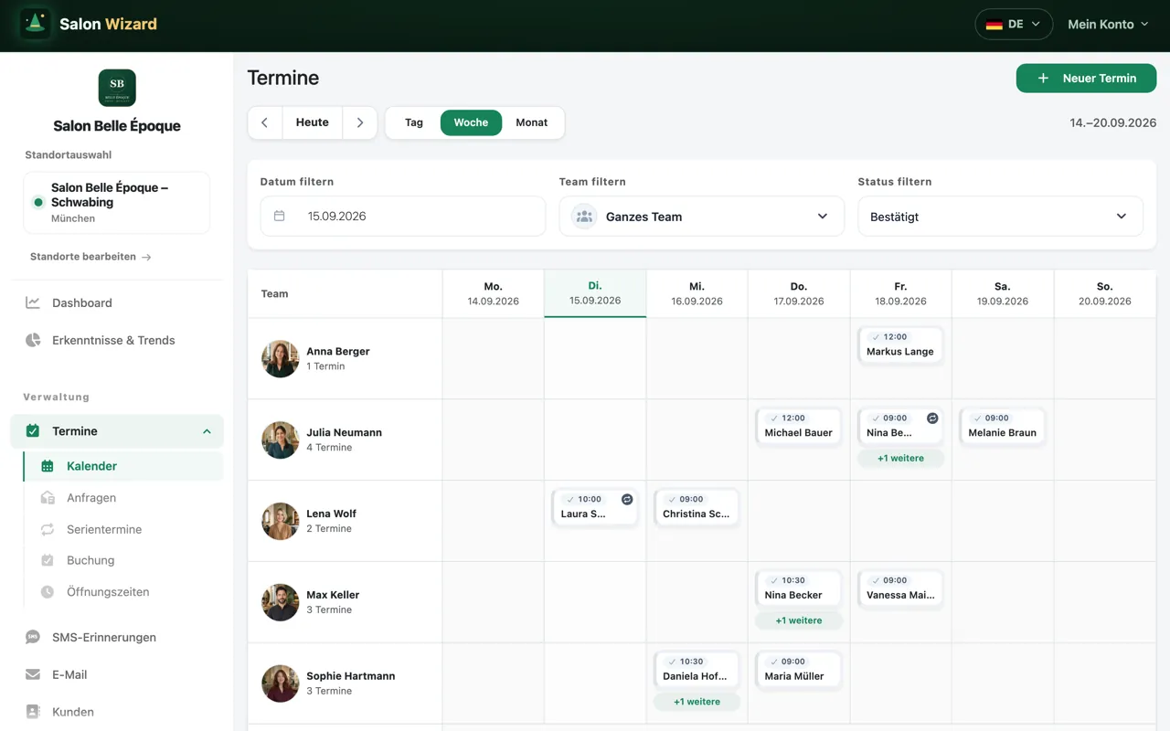1170x731 pixels.
Task: Create a new appointment with Neuer Termin
Action: (x=1086, y=79)
